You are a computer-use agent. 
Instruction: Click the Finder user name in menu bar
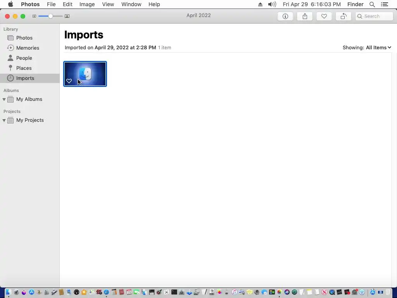[x=355, y=4]
